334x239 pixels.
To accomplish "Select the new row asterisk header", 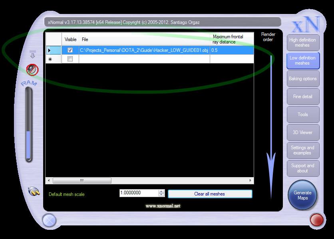I will pyautogui.click(x=54, y=59).
